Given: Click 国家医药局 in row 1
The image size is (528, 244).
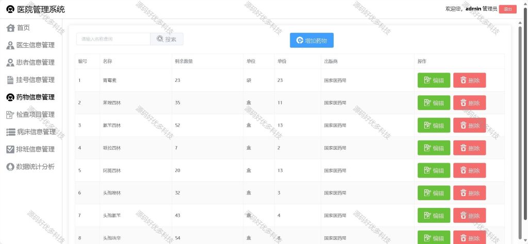Looking at the screenshot, I should 335,80.
